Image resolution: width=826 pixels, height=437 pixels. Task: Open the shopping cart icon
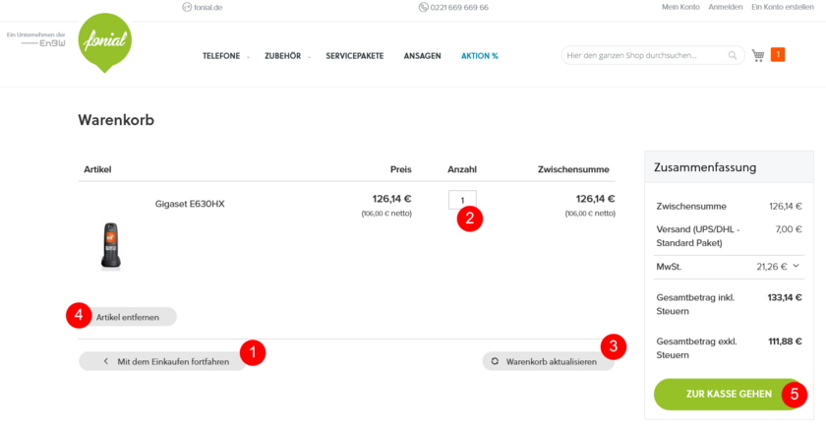click(758, 55)
